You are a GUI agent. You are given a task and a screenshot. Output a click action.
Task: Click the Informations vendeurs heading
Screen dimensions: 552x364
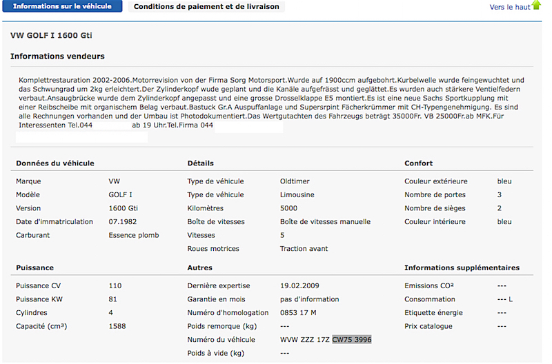point(57,57)
